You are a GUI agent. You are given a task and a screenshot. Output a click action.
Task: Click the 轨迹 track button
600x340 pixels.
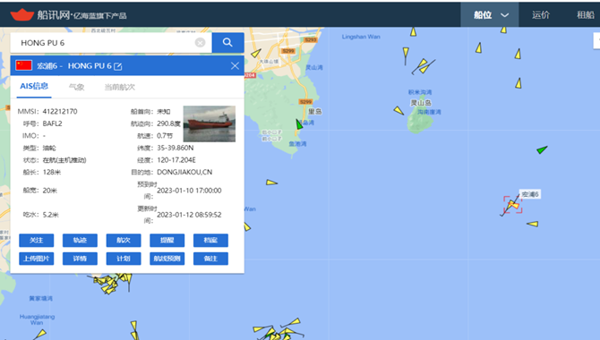80,240
